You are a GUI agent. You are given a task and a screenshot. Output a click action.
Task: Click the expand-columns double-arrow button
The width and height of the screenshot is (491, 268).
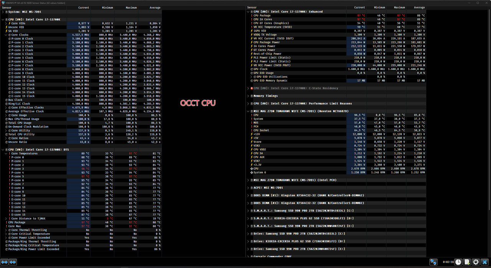pos(5,262)
